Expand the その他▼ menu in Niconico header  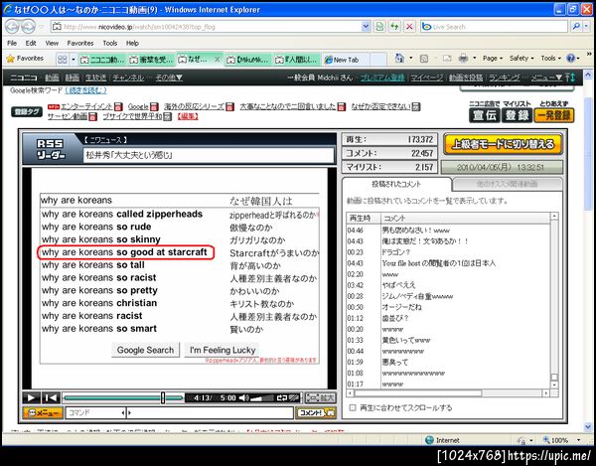click(169, 78)
